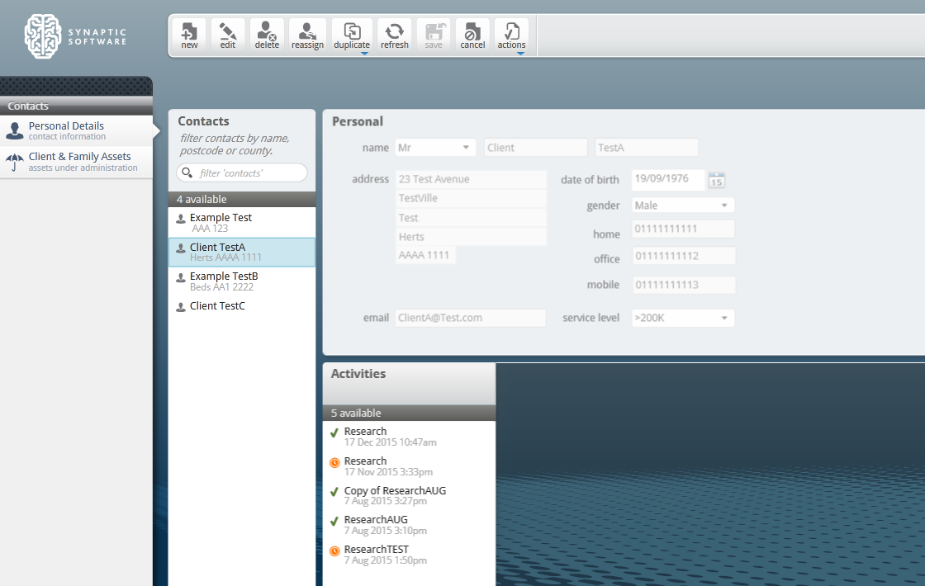Click address line 23 Test Avenue
The height and width of the screenshot is (586, 925).
[471, 179]
